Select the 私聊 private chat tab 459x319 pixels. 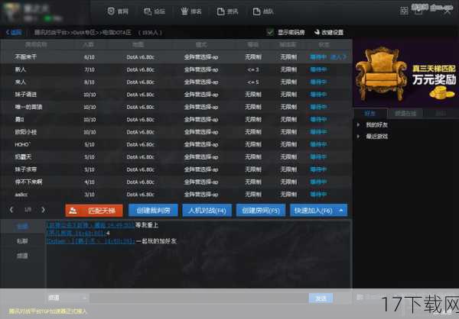[22, 241]
